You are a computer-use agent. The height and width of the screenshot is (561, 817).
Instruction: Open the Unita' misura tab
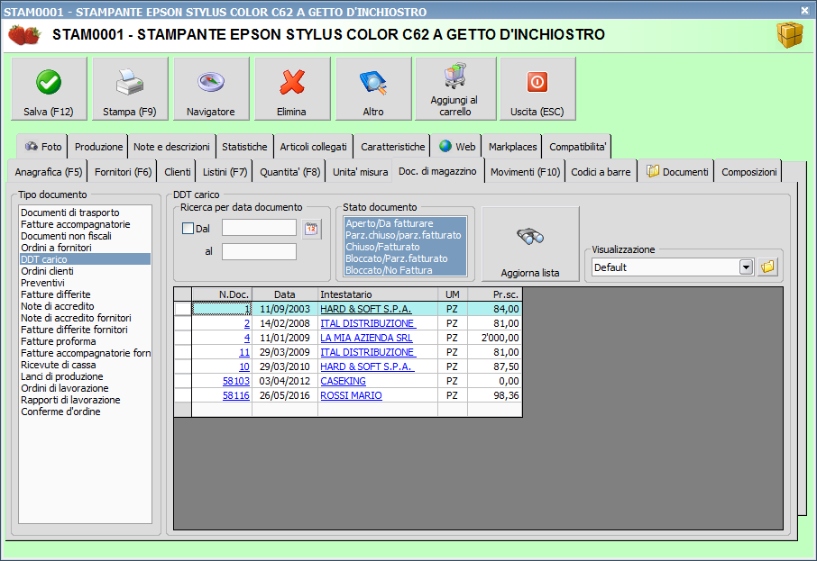click(360, 172)
